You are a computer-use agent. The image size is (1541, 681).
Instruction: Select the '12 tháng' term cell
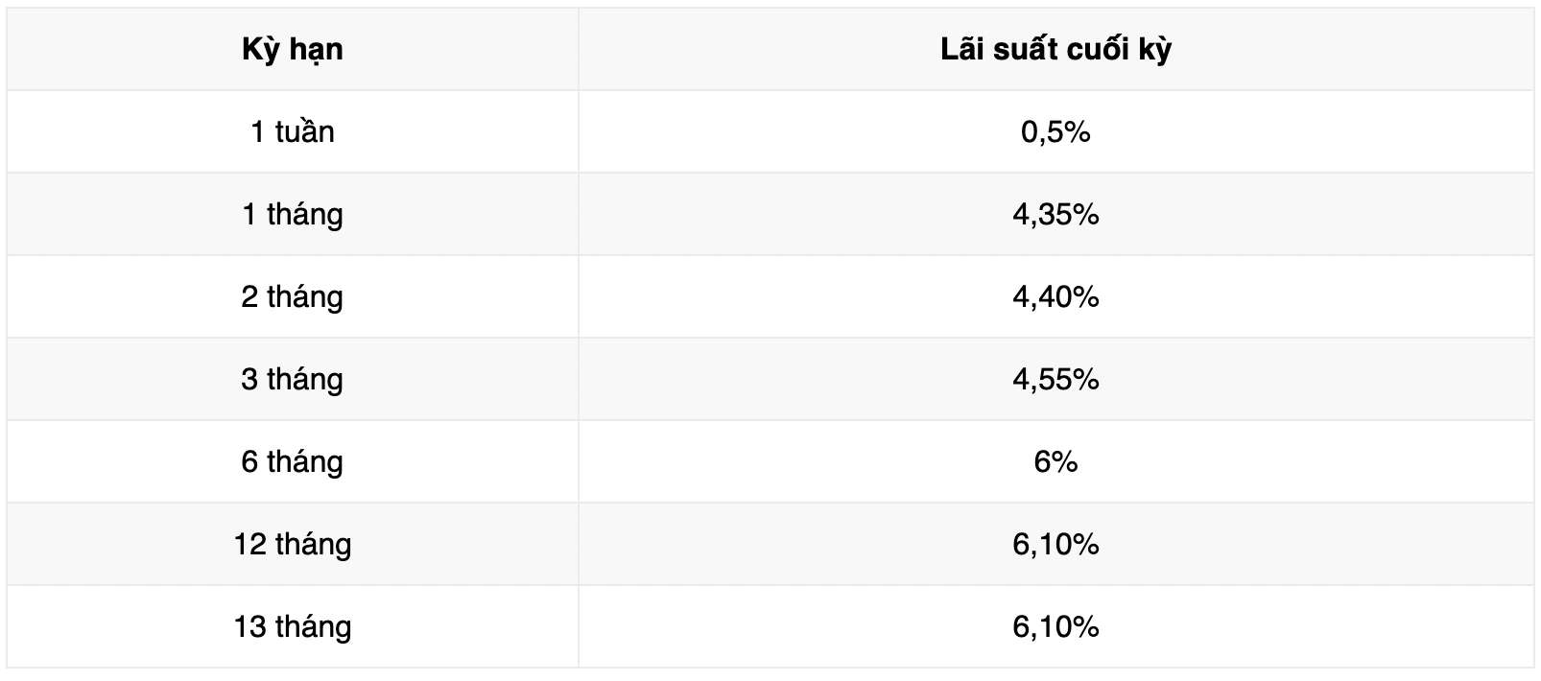pos(292,544)
